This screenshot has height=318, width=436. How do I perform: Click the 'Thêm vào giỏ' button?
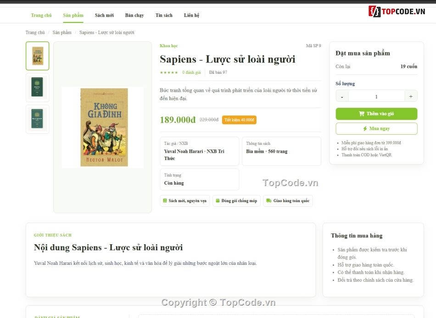tap(376, 114)
